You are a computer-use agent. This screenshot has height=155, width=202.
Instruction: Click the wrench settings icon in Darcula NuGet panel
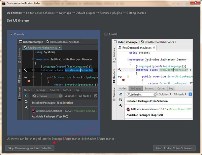26,107
